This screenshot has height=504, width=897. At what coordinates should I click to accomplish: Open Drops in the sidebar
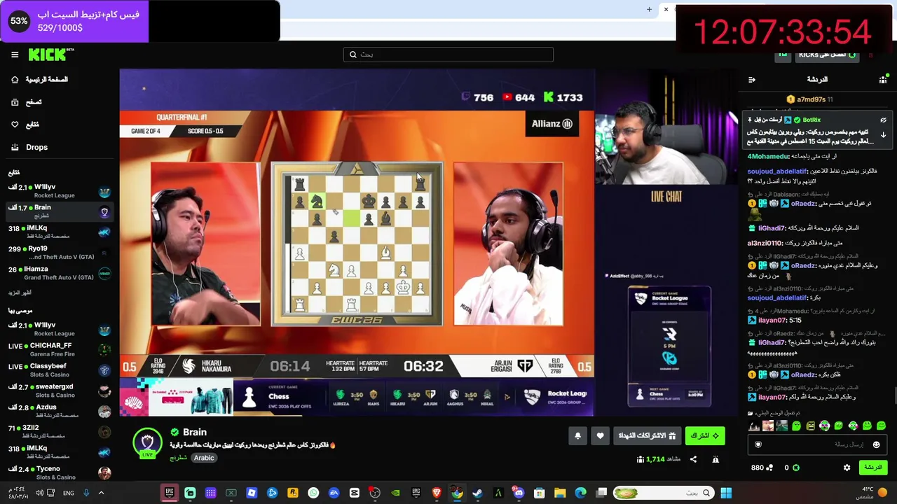click(29, 147)
